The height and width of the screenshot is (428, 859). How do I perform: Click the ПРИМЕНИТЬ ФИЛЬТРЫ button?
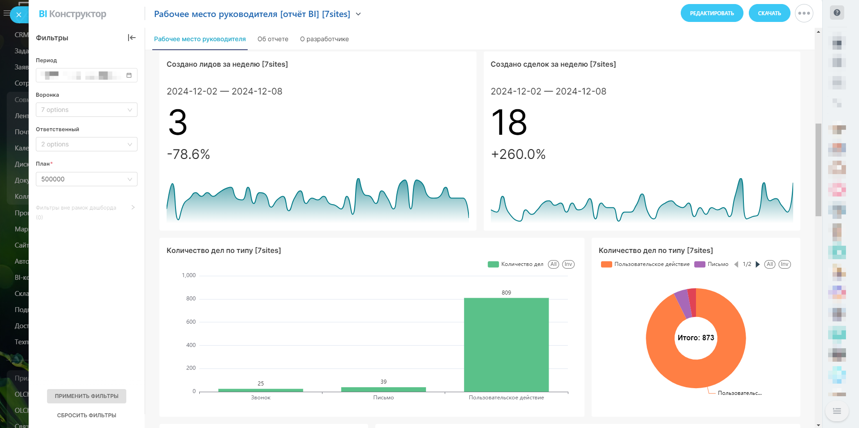[86, 396]
